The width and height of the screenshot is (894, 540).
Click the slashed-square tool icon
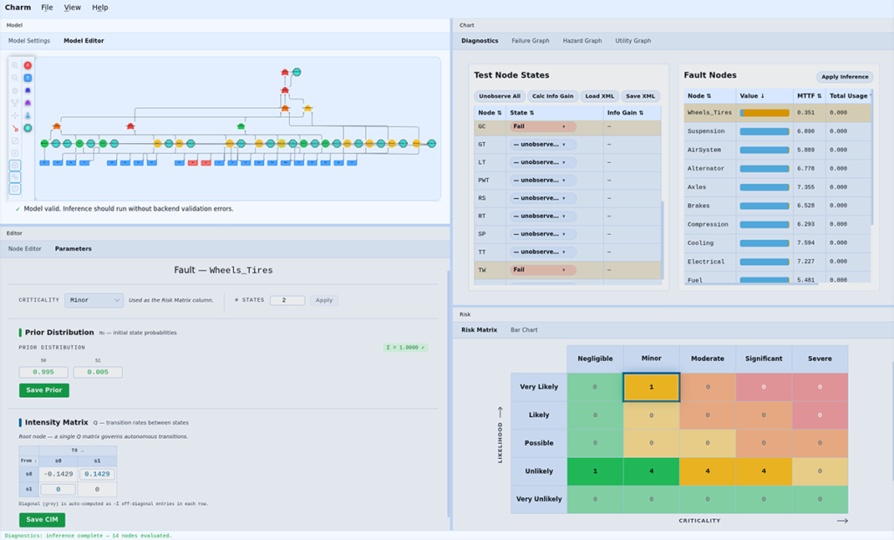point(15,140)
